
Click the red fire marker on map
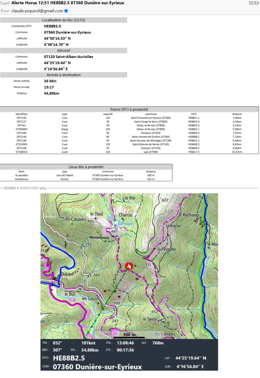click(129, 266)
